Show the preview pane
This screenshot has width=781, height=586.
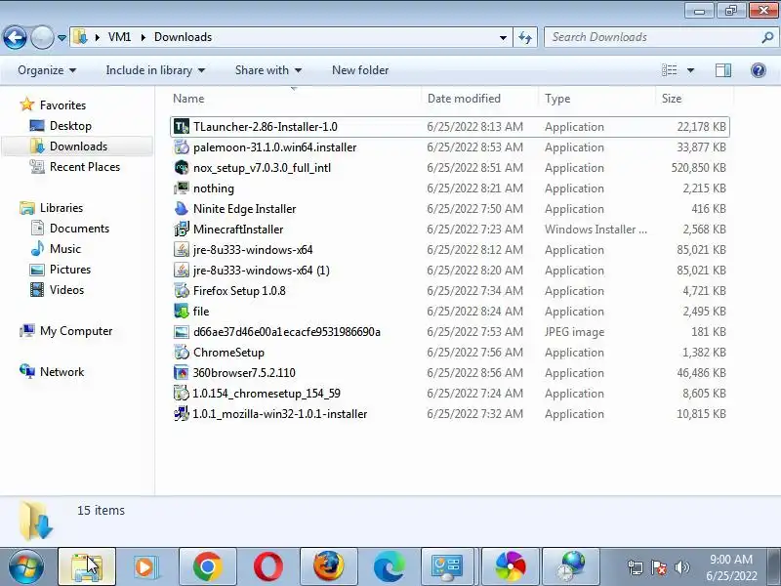click(x=723, y=70)
